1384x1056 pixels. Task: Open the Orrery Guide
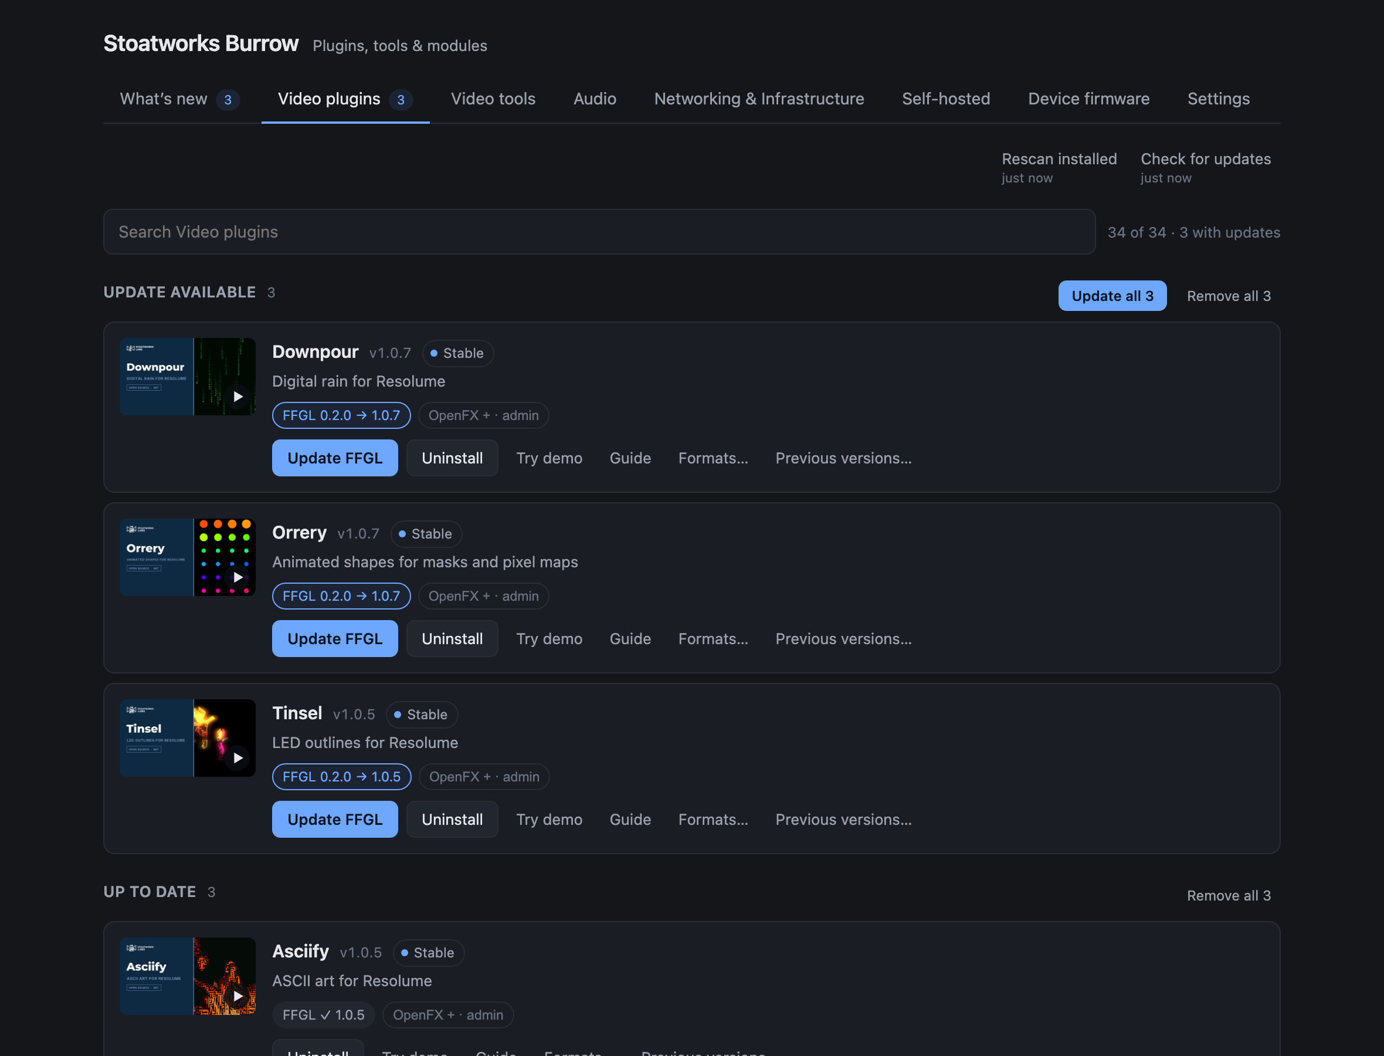[x=630, y=639]
